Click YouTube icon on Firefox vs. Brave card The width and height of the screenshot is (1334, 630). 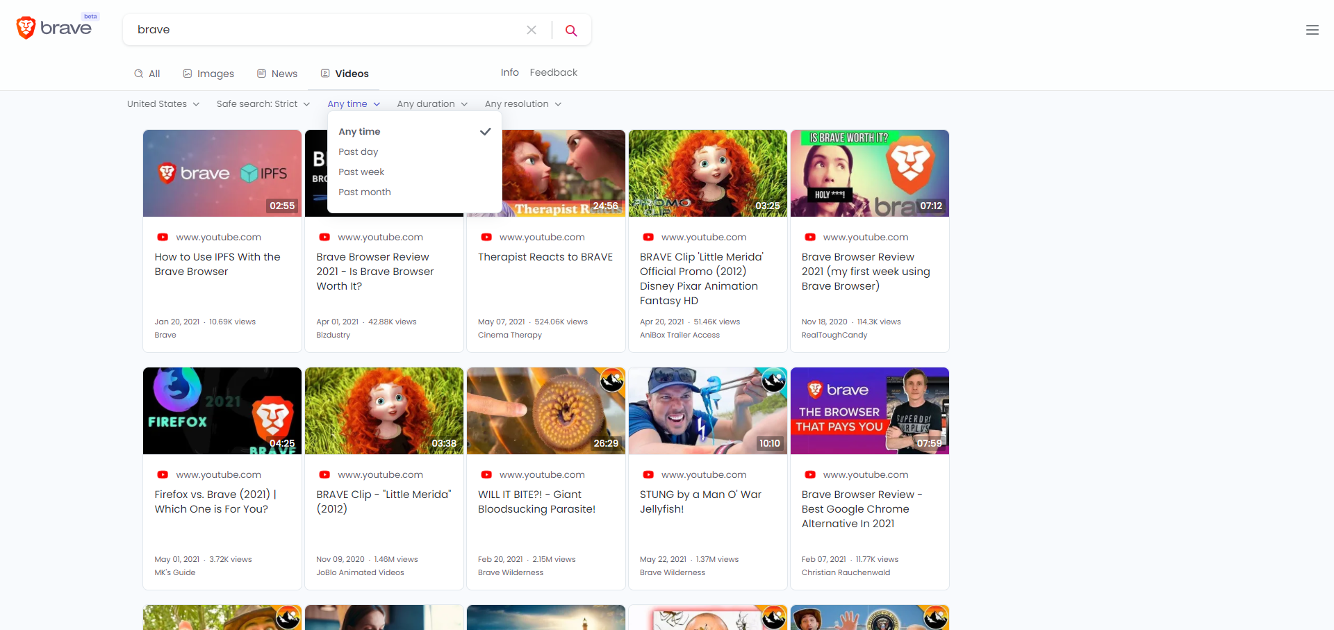point(163,474)
